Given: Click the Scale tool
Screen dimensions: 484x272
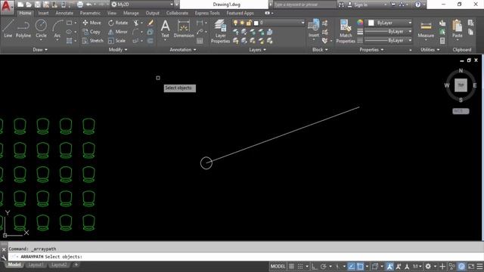Looking at the screenshot, I should pyautogui.click(x=116, y=40).
